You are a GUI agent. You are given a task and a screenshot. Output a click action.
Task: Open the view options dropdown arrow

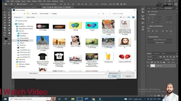(124, 17)
